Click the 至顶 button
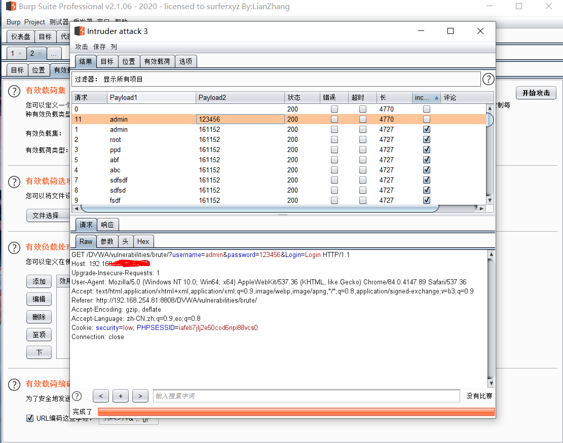 39,335
